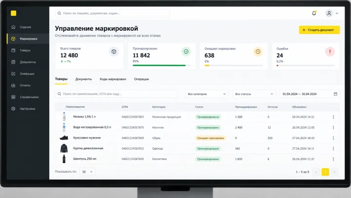The height and width of the screenshot is (198, 351).
Task: Click the Ожидает маркировки status badge
Action: [211, 138]
